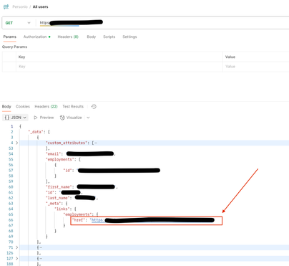Go to the Settings tab
The image size is (289, 266).
(129, 37)
